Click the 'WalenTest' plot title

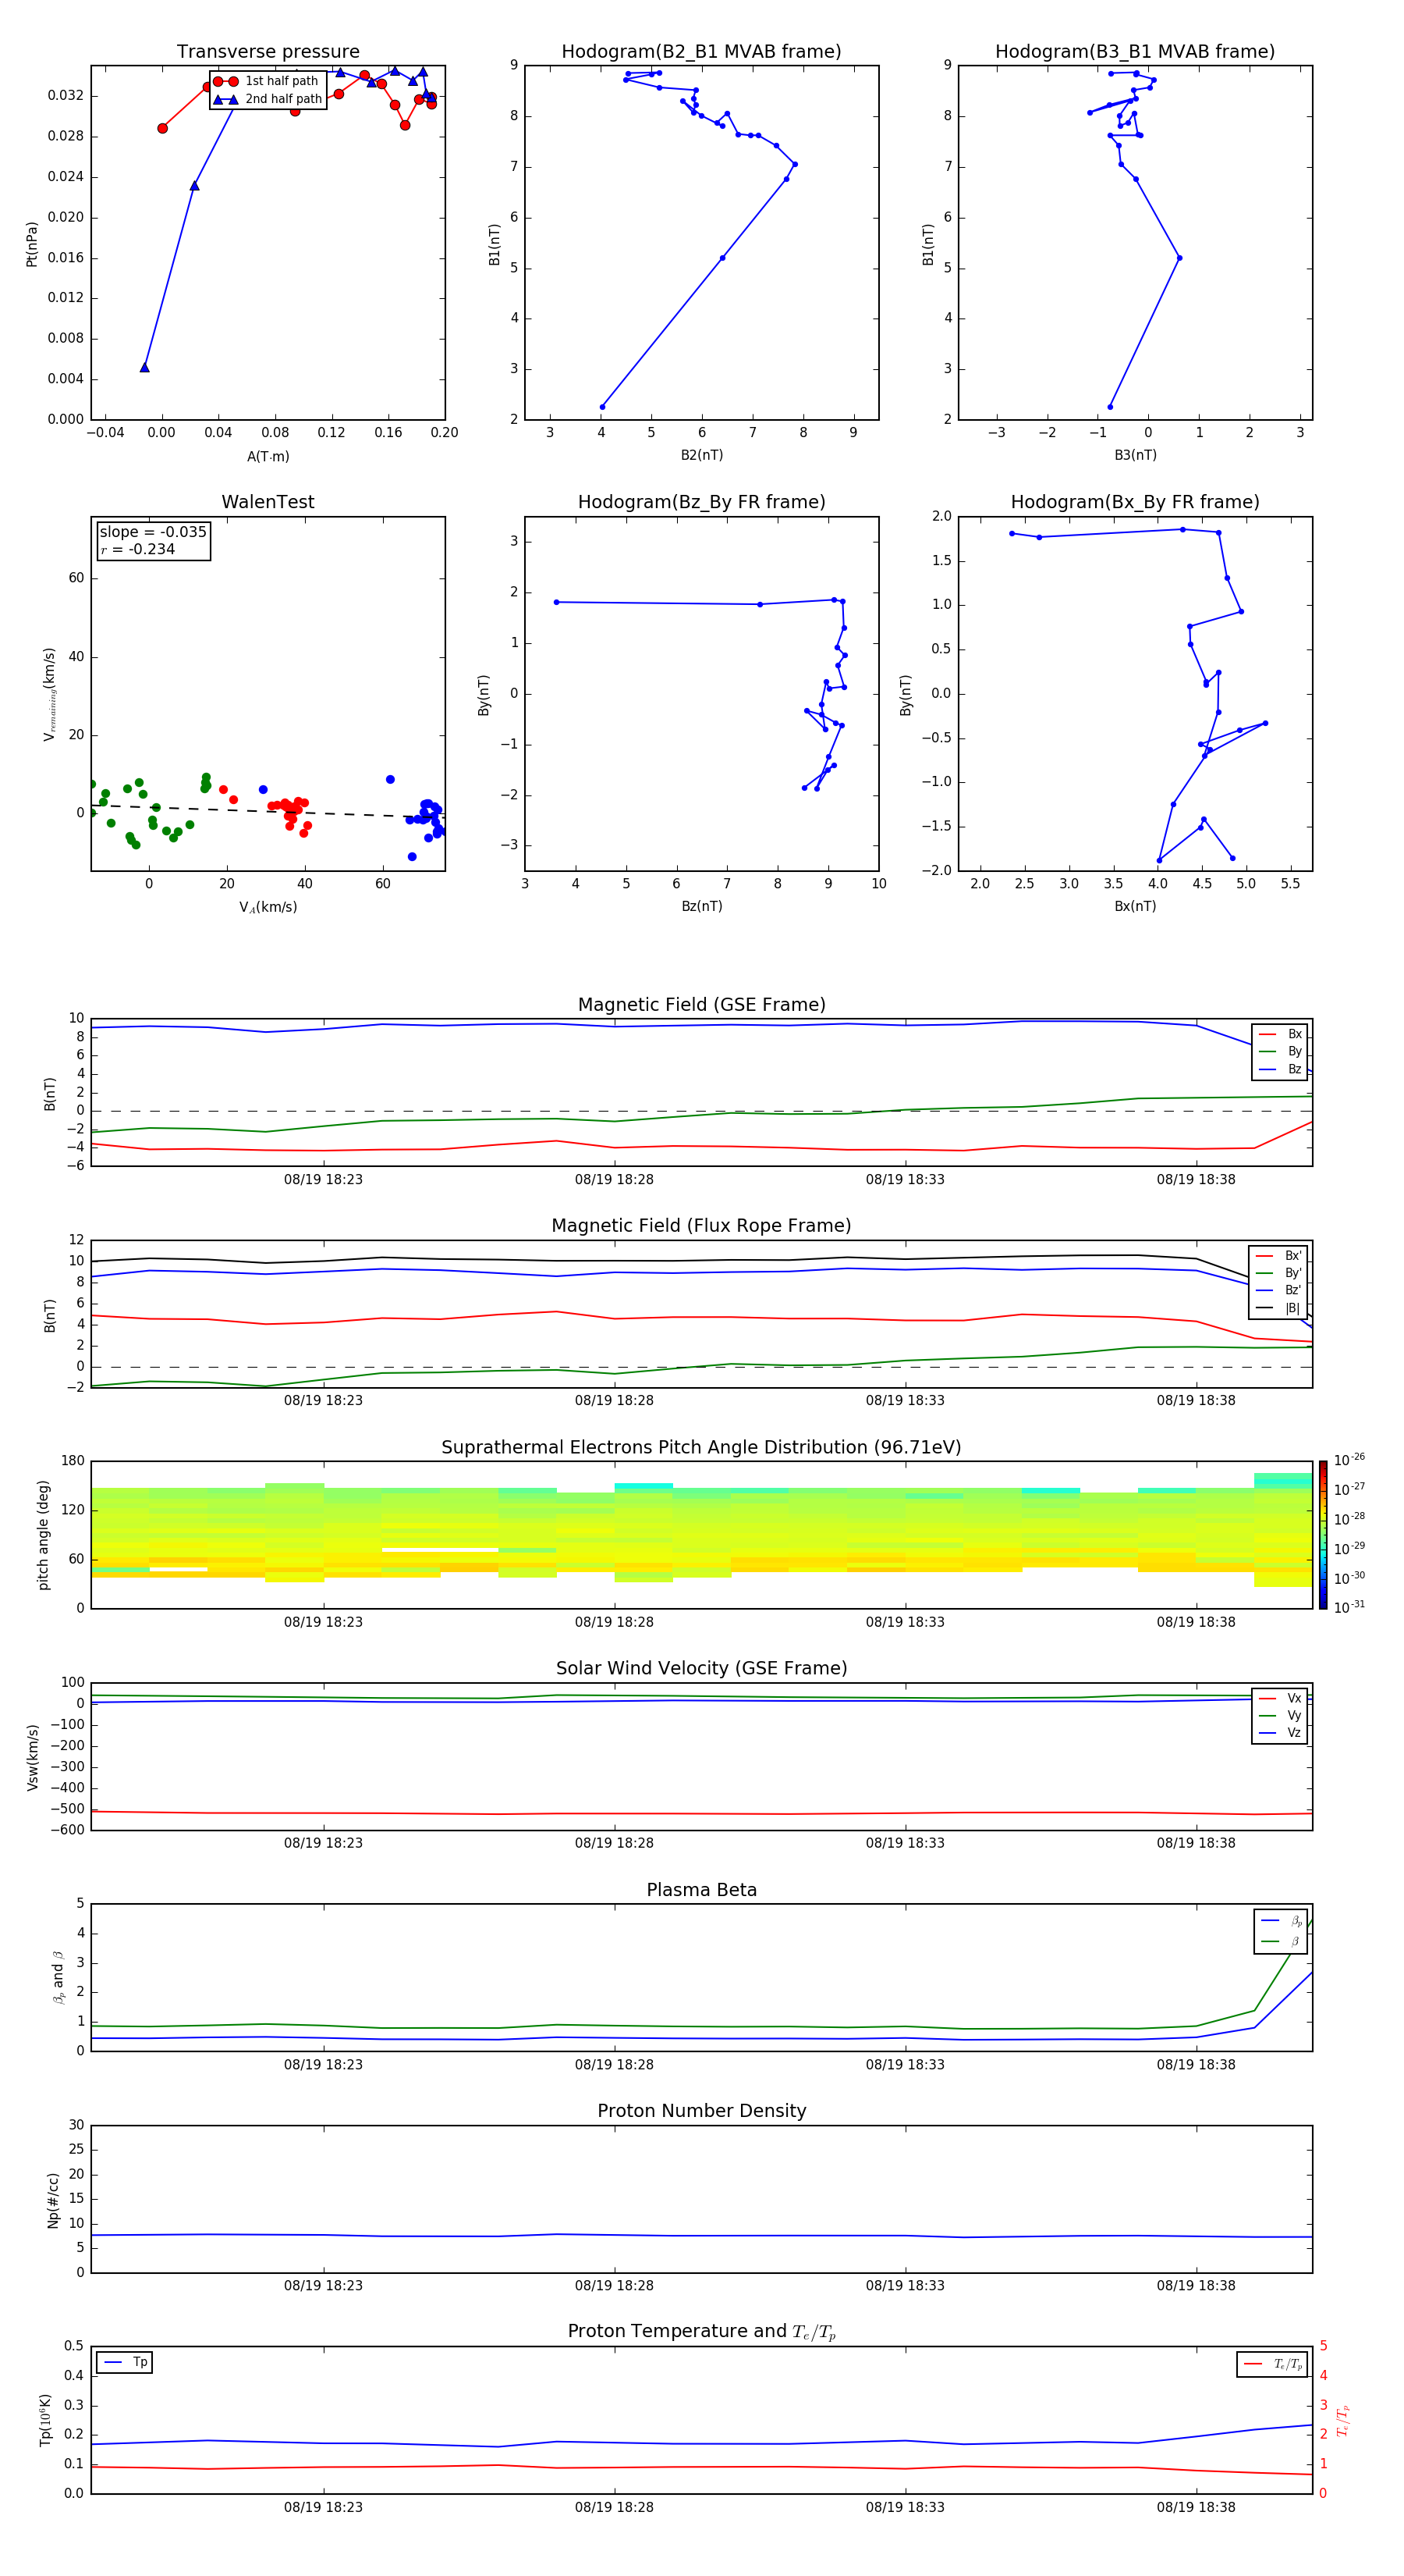pos(268,502)
